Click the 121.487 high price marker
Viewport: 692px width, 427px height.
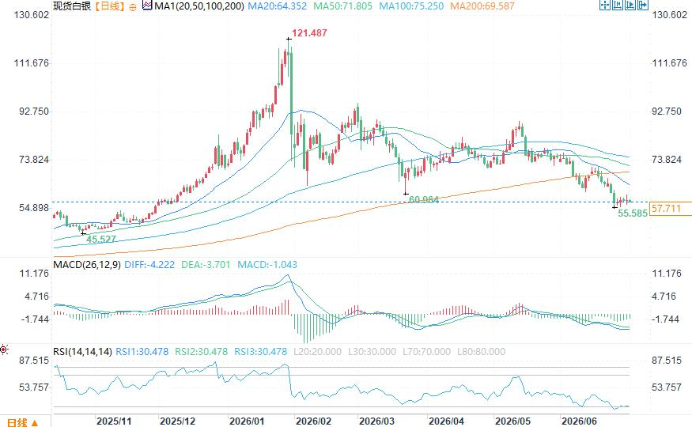[309, 33]
